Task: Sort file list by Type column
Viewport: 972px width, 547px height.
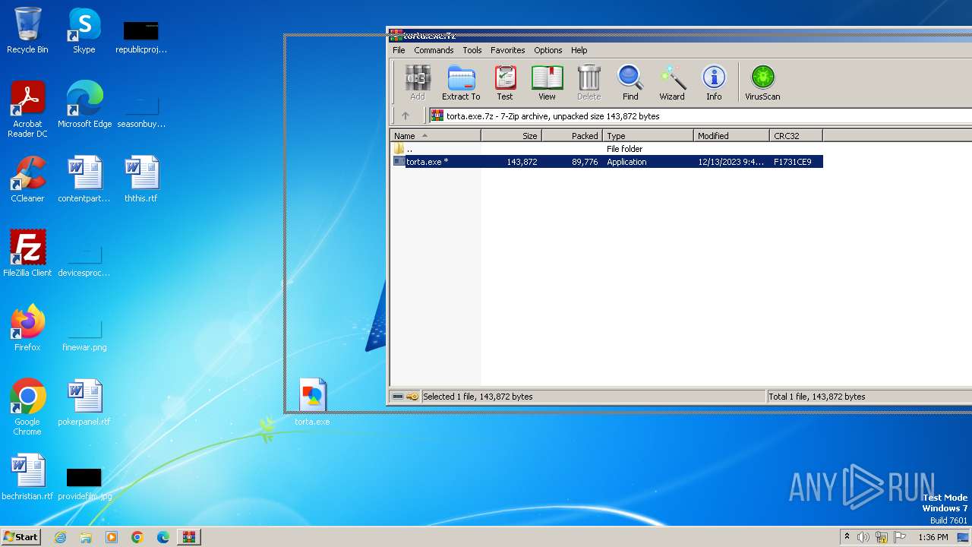Action: 648,136
